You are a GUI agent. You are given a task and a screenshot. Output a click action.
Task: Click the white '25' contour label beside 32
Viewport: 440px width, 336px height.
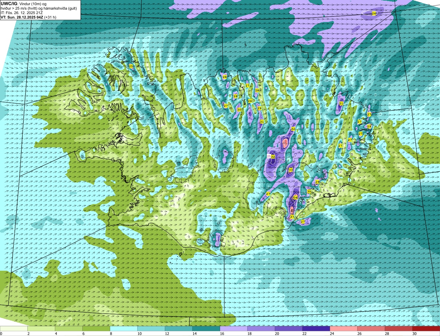(268, 156)
